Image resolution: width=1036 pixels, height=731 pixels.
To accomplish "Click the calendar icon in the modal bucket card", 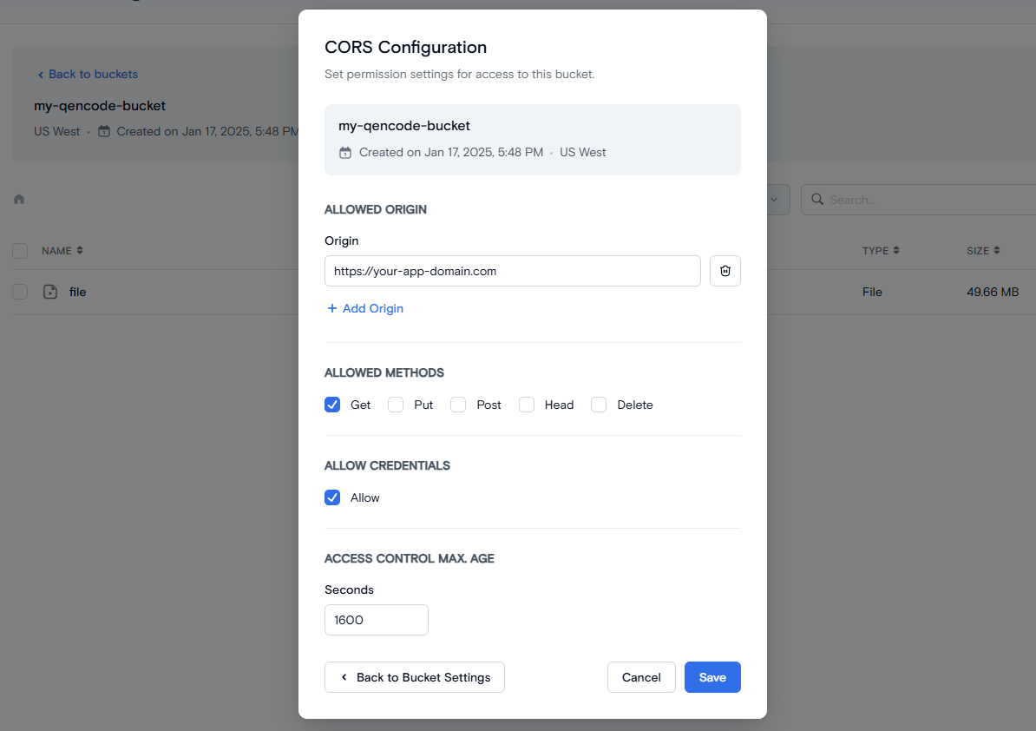I will (344, 153).
